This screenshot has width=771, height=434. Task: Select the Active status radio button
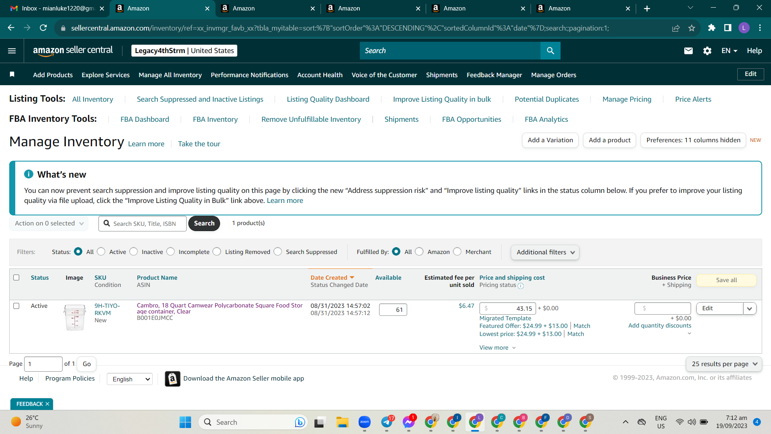[x=101, y=252]
